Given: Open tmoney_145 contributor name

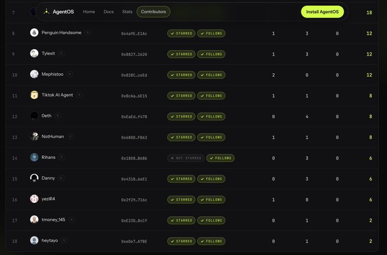Looking at the screenshot, I should 53,220.
